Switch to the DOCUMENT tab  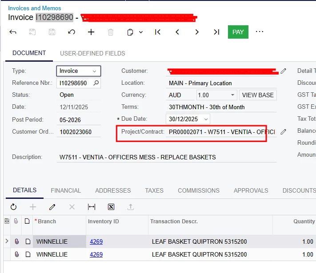(x=29, y=53)
